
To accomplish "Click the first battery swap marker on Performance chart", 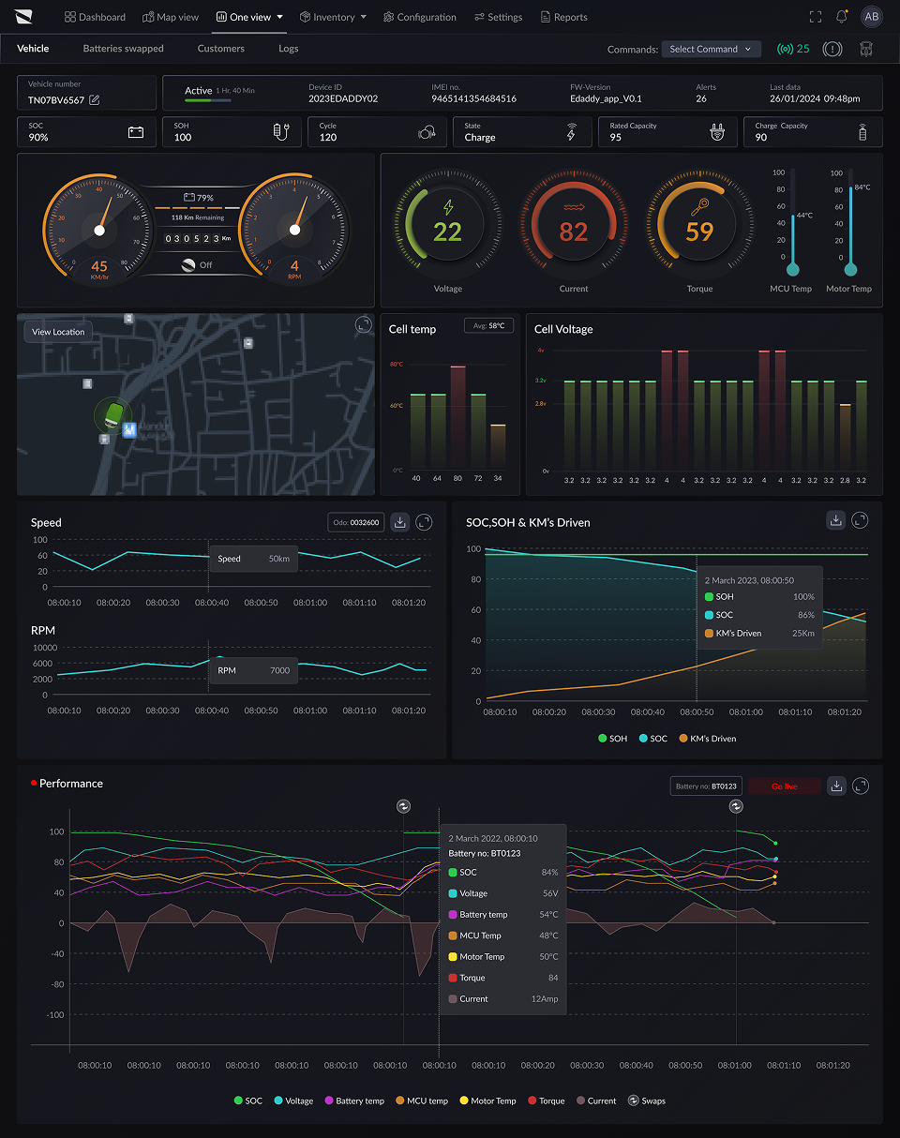I will [x=403, y=806].
